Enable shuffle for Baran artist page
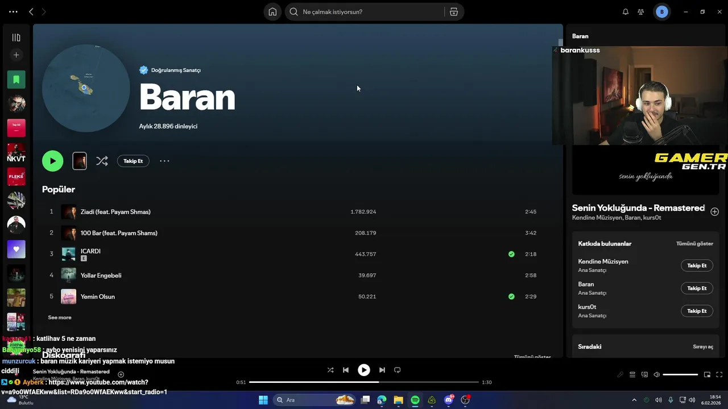 102,161
